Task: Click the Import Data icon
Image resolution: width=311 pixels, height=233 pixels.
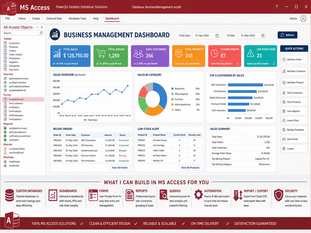Action: 284,121
